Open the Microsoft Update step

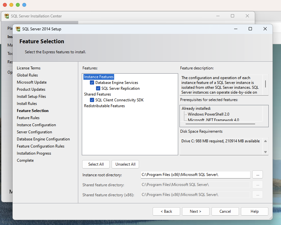coord(32,82)
